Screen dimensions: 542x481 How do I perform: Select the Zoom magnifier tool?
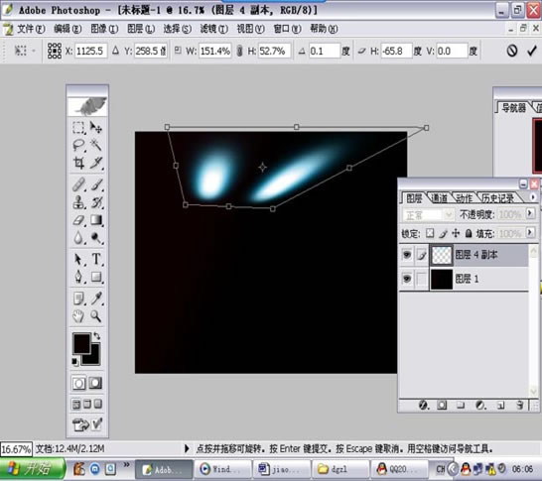coord(95,316)
